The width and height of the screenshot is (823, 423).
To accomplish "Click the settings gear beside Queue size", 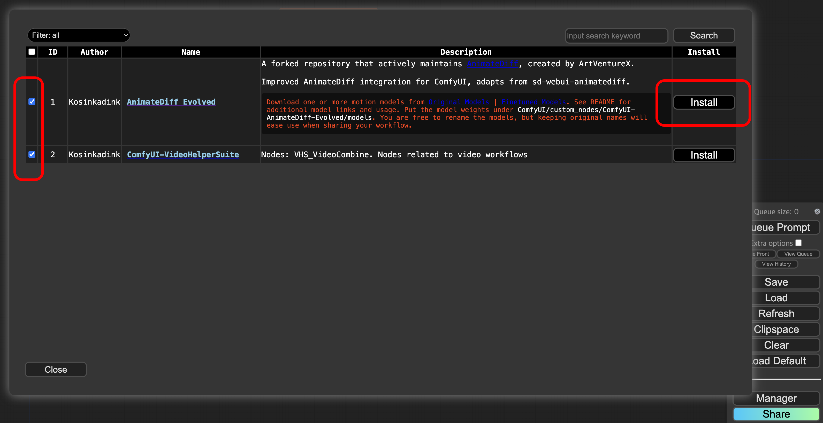I will click(817, 211).
